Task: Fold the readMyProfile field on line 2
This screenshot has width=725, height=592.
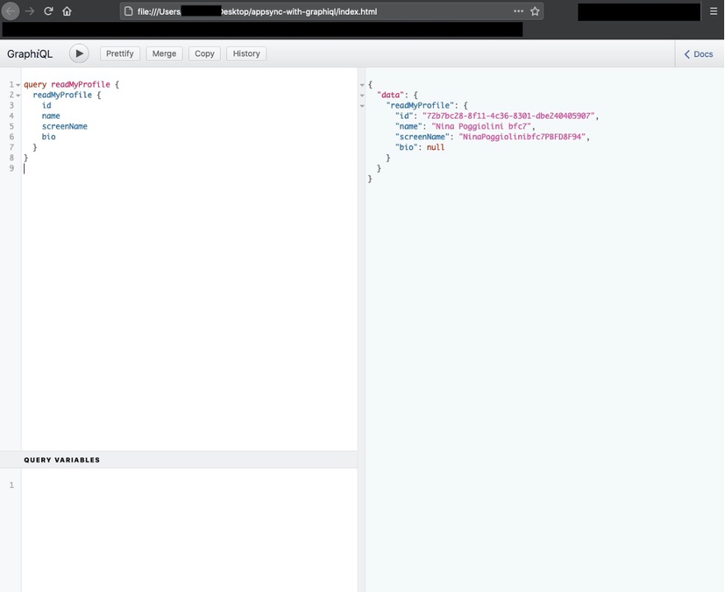Action: 18,96
